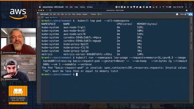Click the terminal prompt cursor
The width and height of the screenshot is (194, 109).
point(77,74)
